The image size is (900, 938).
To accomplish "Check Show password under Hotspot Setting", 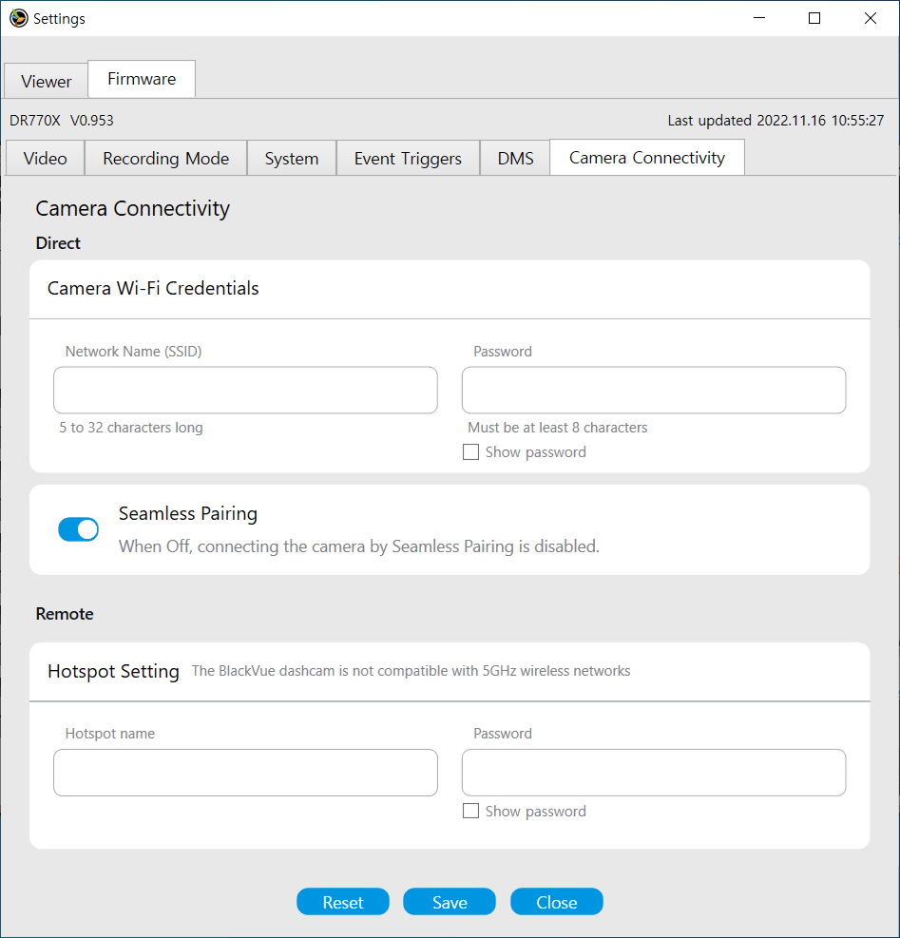I will 470,812.
